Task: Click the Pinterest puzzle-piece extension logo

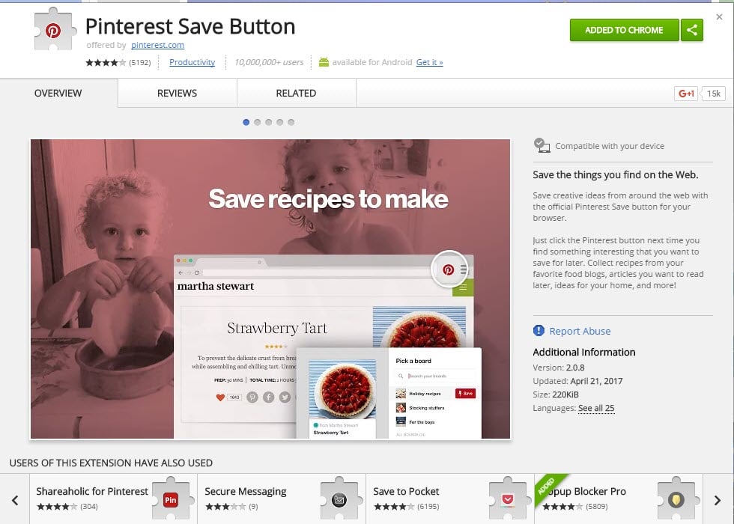Action: coord(55,29)
